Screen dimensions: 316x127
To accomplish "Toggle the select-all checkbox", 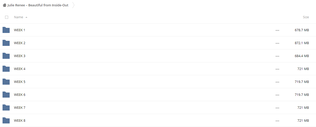I will tap(7, 17).
